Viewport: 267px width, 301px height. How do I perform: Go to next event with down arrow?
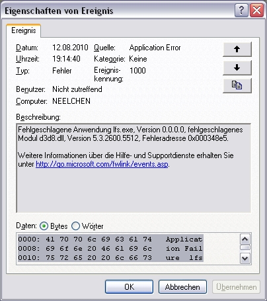click(x=237, y=67)
